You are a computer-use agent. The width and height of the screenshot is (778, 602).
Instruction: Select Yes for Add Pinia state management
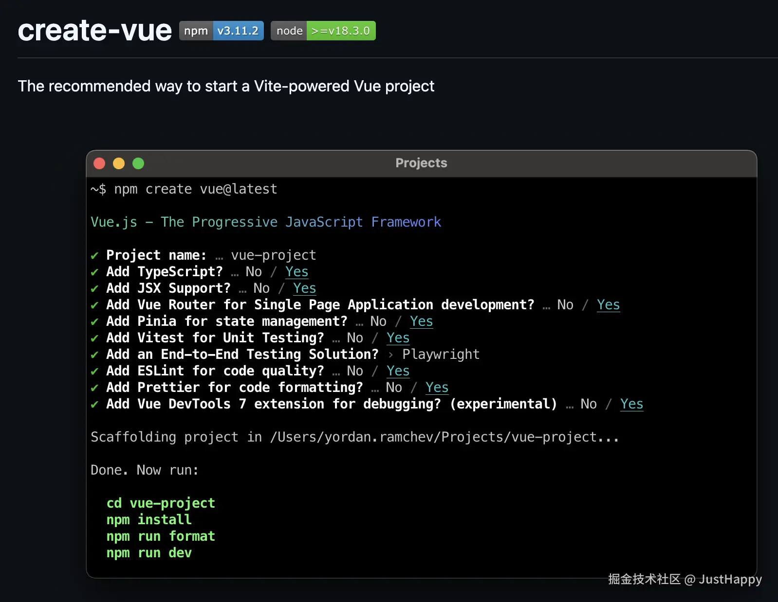tap(422, 321)
